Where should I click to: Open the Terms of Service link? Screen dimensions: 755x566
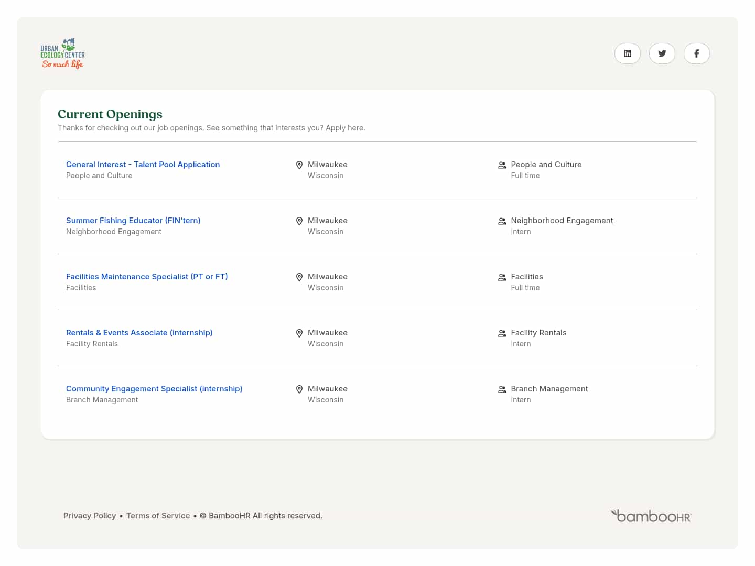(x=158, y=516)
